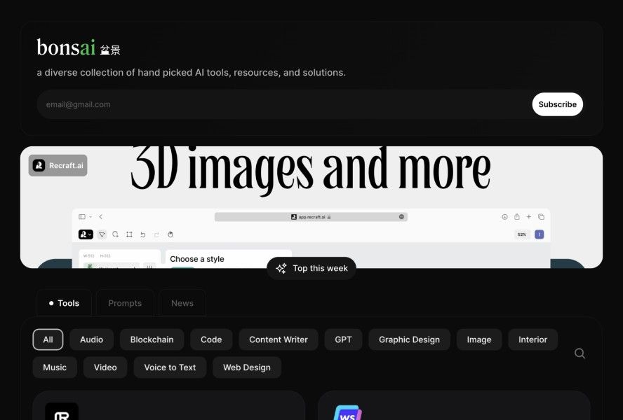This screenshot has height=420, width=623.
Task: Open the WS tool logo card
Action: pos(348,412)
